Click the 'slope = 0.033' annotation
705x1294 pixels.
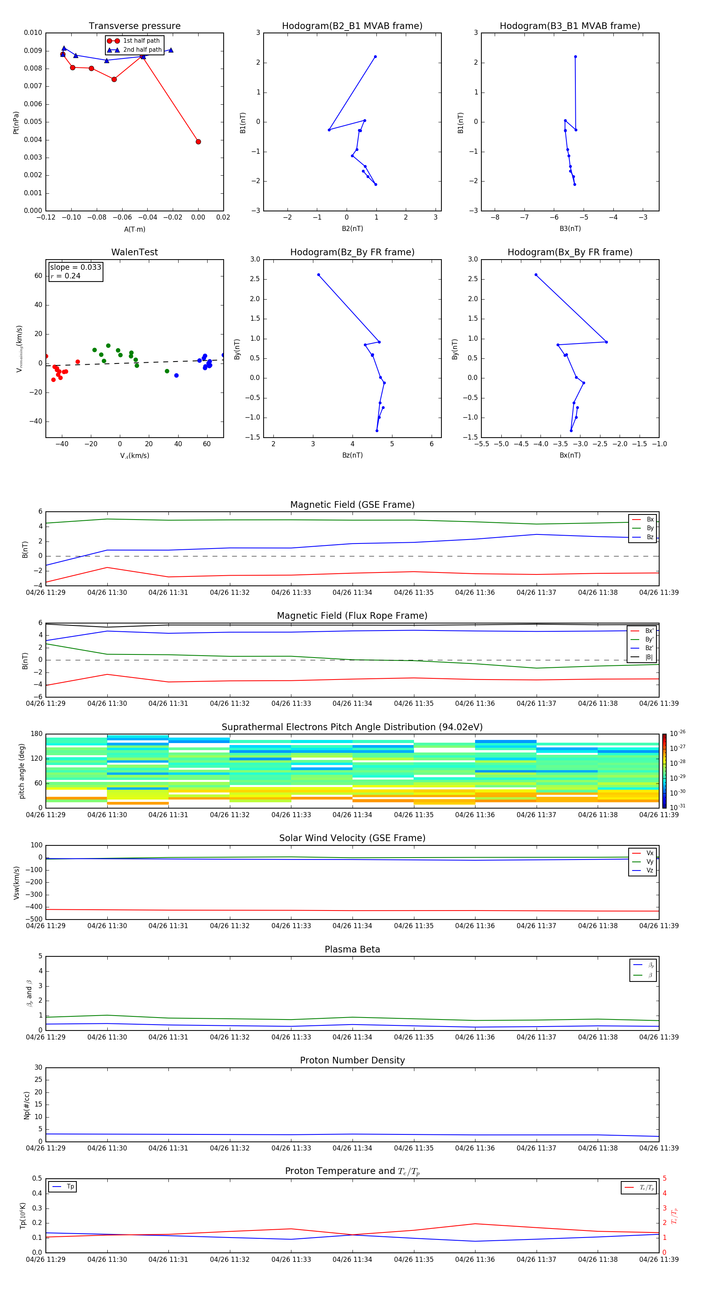click(76, 267)
